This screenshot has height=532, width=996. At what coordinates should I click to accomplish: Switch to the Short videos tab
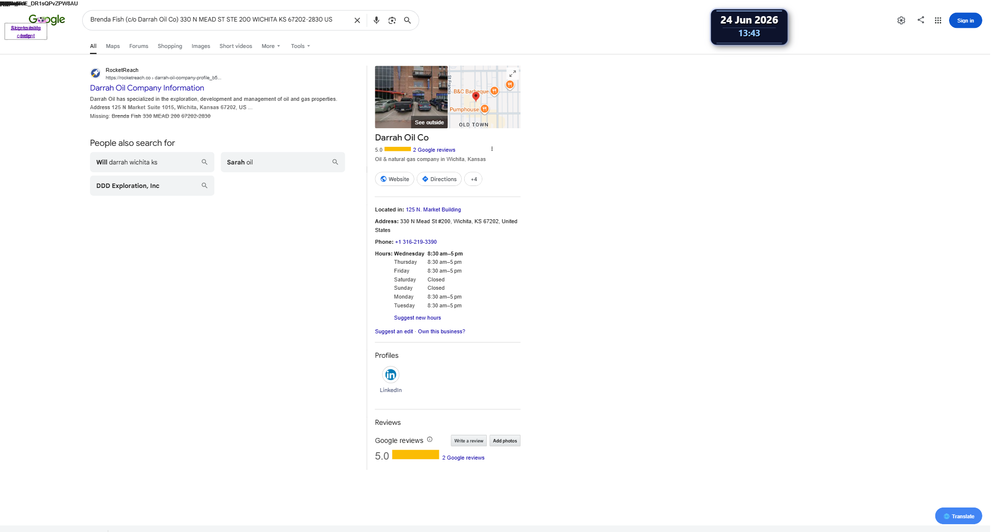(x=236, y=46)
